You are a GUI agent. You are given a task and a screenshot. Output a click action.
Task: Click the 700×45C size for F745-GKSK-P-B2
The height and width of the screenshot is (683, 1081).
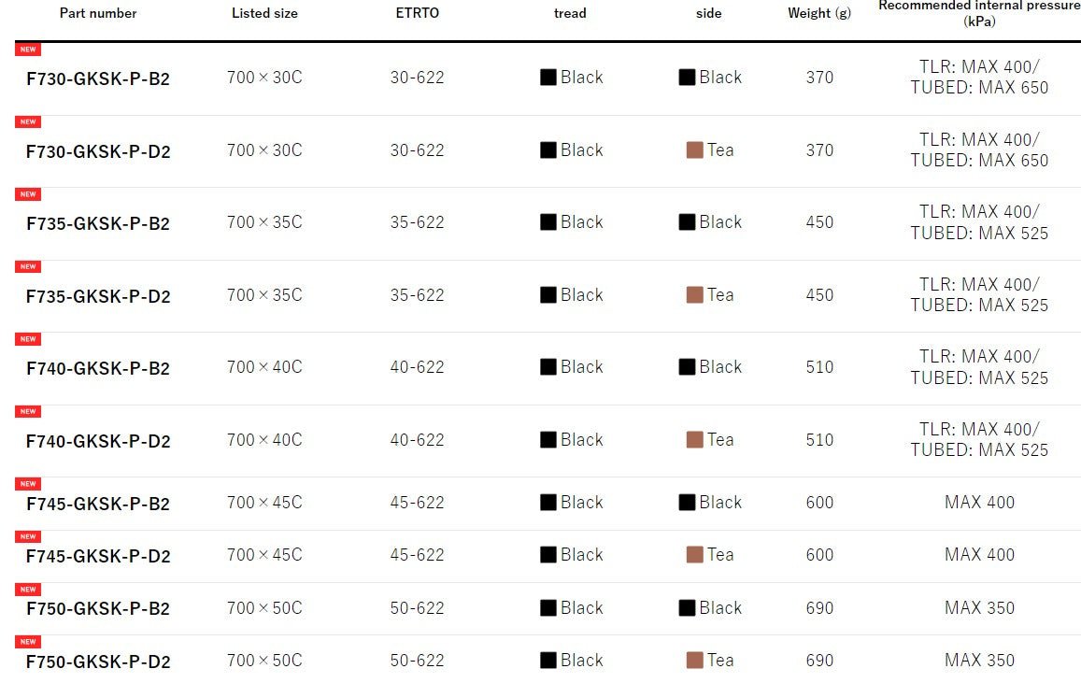point(264,503)
